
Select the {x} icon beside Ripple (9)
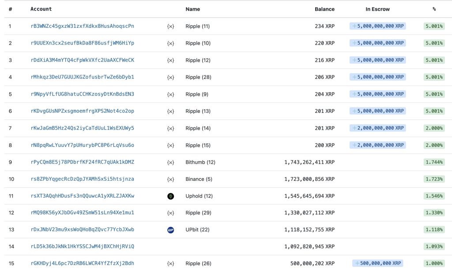tap(171, 94)
